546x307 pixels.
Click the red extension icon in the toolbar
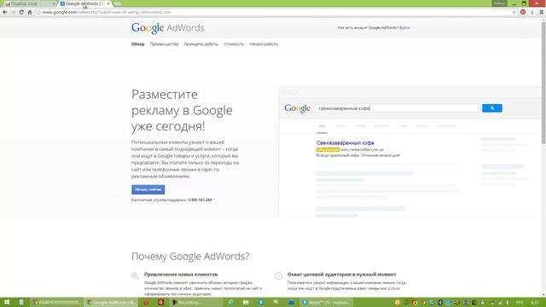pos(523,12)
